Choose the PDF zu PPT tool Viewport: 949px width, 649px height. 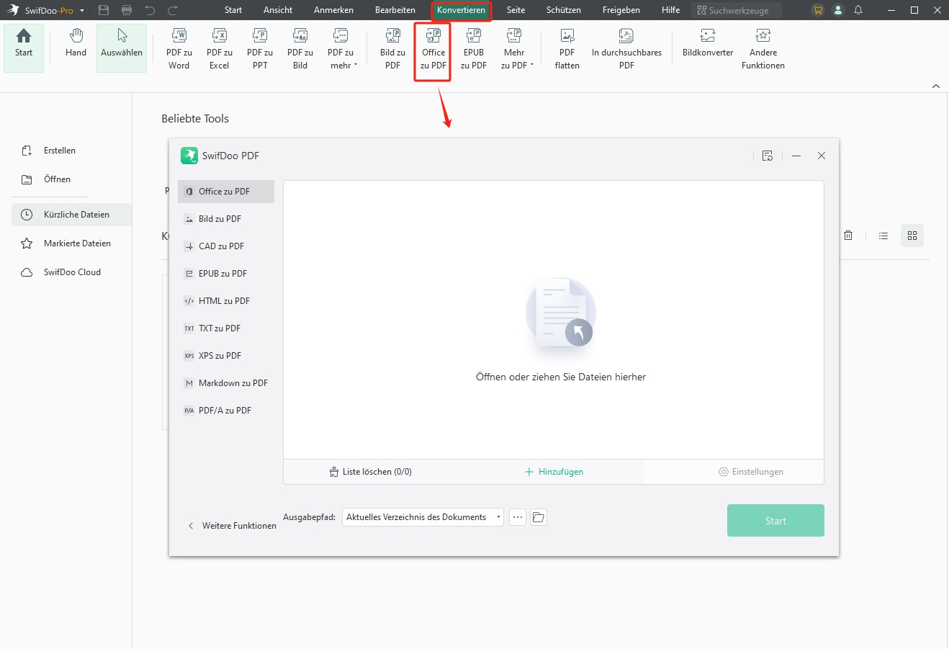(x=260, y=49)
